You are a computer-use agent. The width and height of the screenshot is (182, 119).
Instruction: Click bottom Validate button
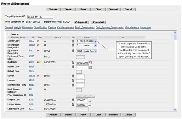click(54, 115)
